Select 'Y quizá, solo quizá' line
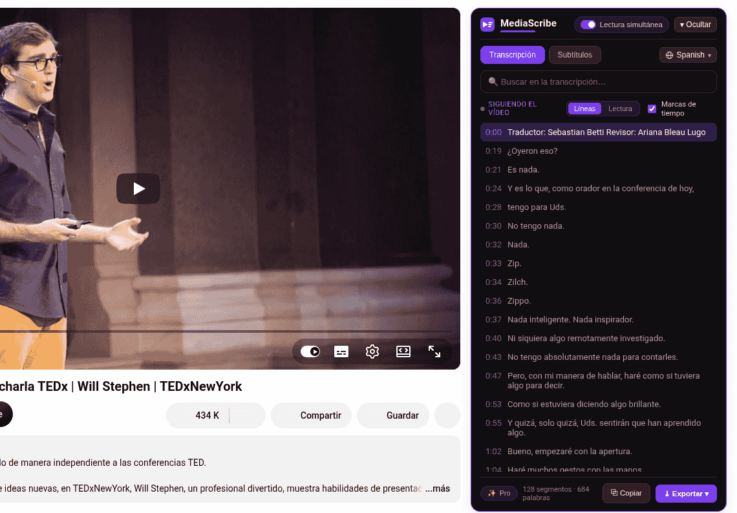737x513 pixels. tap(599, 428)
